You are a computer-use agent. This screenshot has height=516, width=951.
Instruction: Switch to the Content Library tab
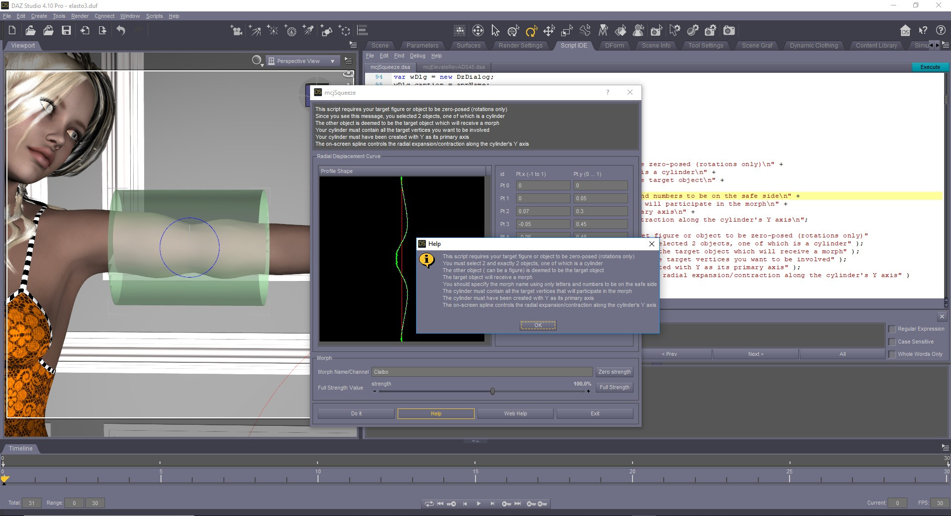[876, 46]
